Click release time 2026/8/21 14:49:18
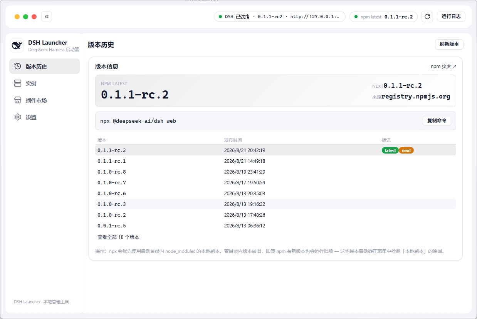The height and width of the screenshot is (319, 477). 245,161
